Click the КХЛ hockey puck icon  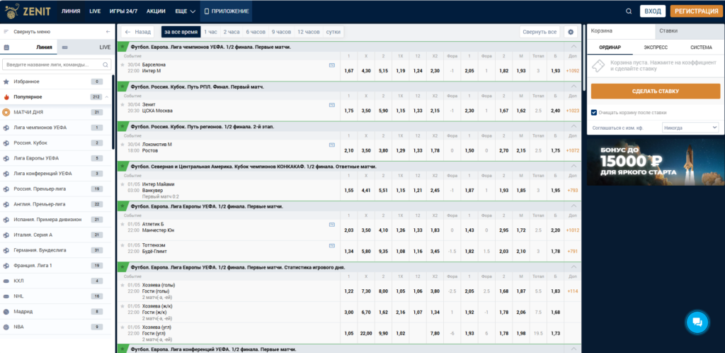(x=6, y=281)
